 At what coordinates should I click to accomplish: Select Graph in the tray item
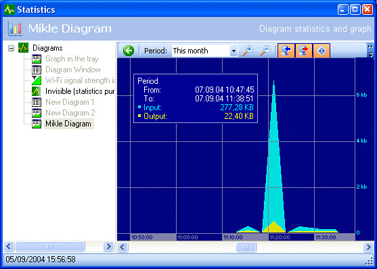coord(72,59)
